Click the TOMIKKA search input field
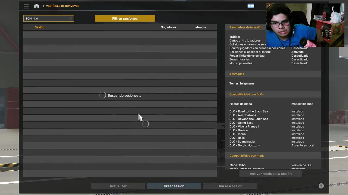The width and height of the screenshot is (348, 195). 48,18
